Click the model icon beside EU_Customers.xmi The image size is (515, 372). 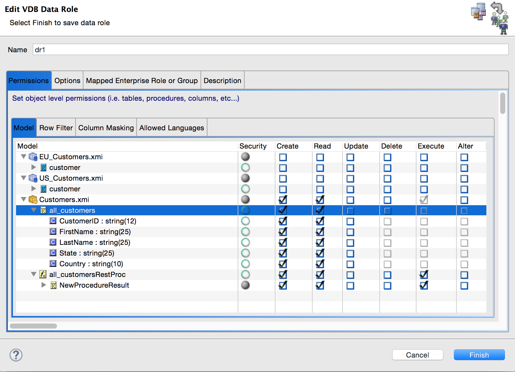click(x=32, y=157)
